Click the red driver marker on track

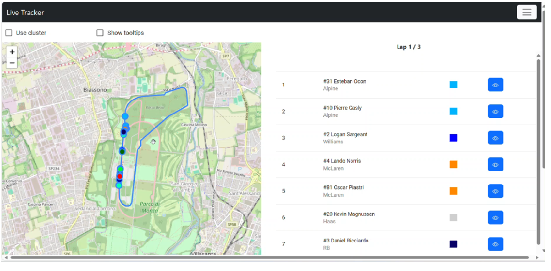[x=120, y=176]
